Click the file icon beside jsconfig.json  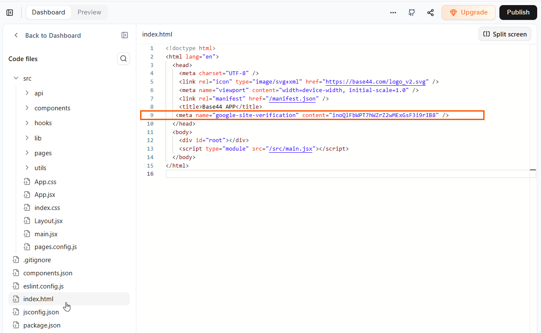(x=16, y=312)
